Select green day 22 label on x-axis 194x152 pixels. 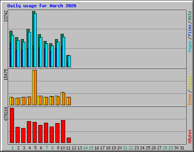click(131, 148)
